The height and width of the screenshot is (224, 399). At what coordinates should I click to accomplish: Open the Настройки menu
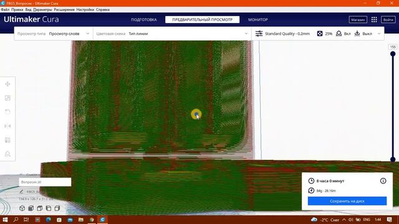point(85,10)
